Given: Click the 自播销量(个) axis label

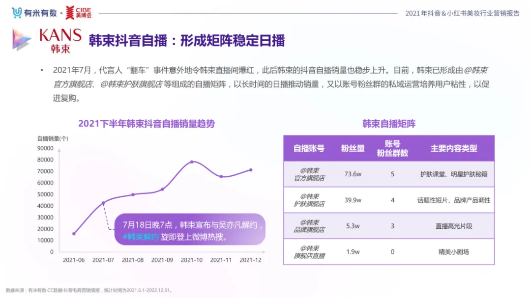Looking at the screenshot, I should click(x=53, y=138).
